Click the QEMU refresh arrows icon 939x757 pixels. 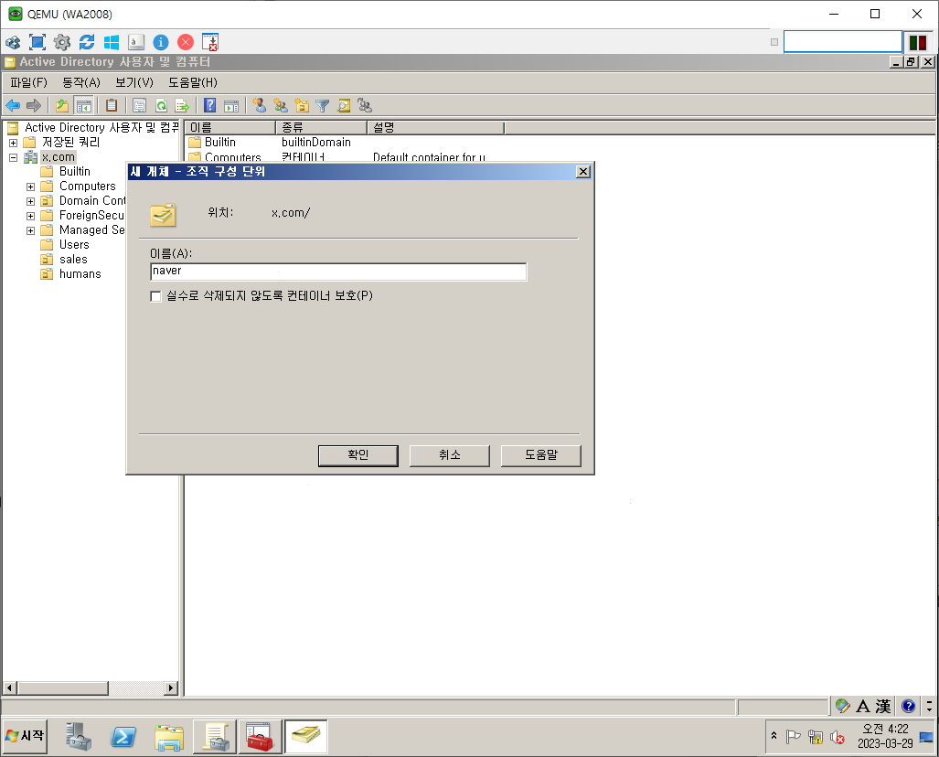click(x=87, y=42)
